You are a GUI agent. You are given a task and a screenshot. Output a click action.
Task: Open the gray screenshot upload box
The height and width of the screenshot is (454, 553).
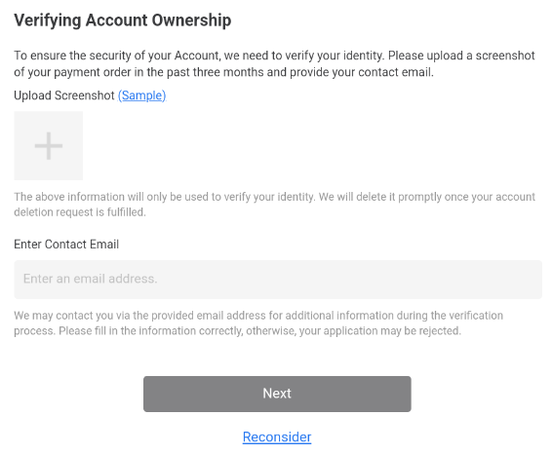tap(49, 146)
